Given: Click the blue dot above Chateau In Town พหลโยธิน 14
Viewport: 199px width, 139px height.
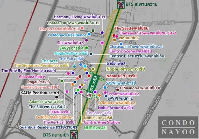Looking at the screenshot, I should click(121, 44).
